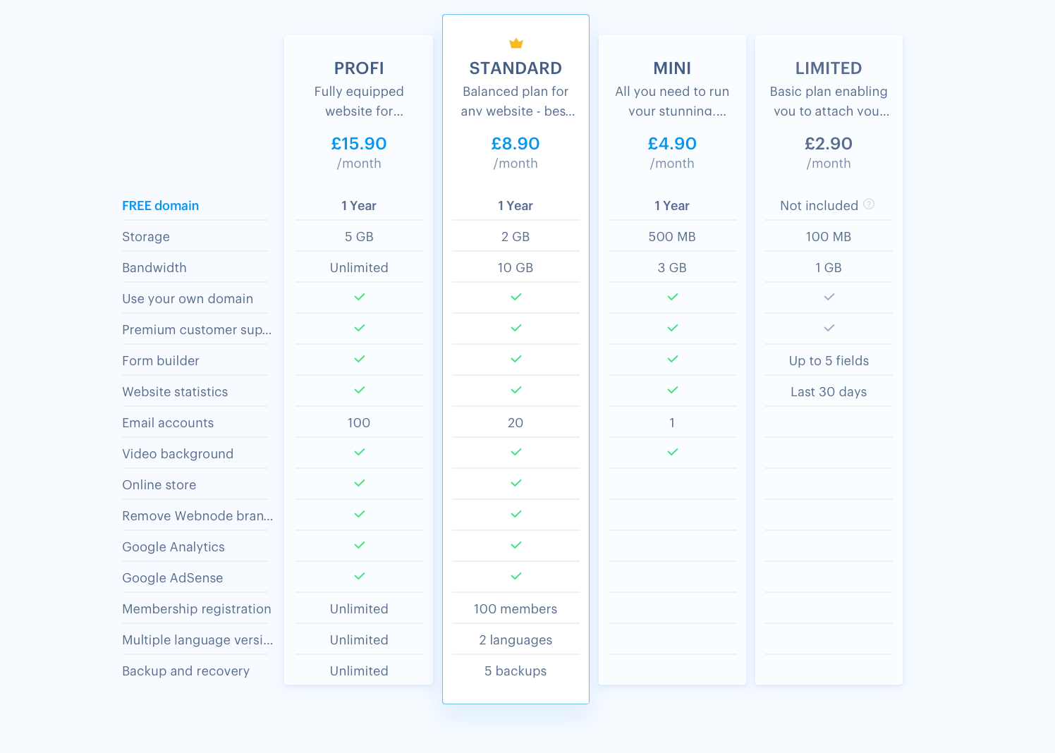Click the 5 GB storage value
Image resolution: width=1055 pixels, height=753 pixels.
[359, 237]
